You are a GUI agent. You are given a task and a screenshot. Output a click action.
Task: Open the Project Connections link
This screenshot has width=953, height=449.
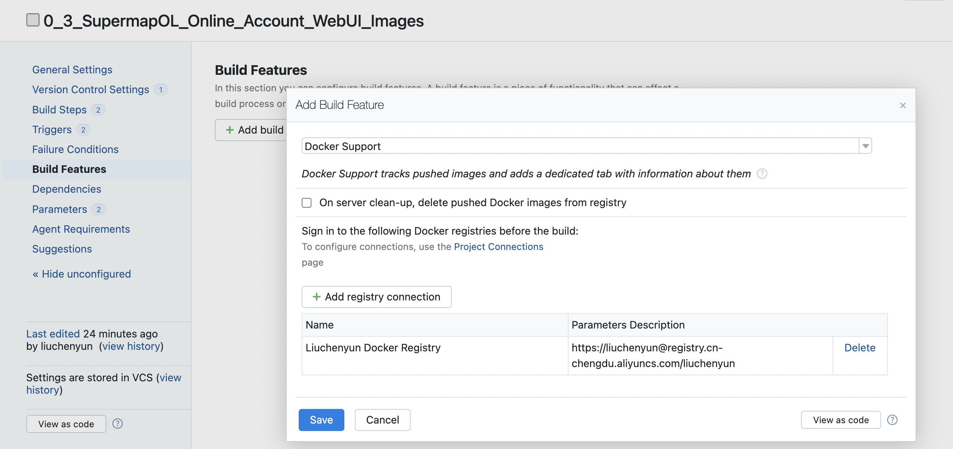point(498,247)
